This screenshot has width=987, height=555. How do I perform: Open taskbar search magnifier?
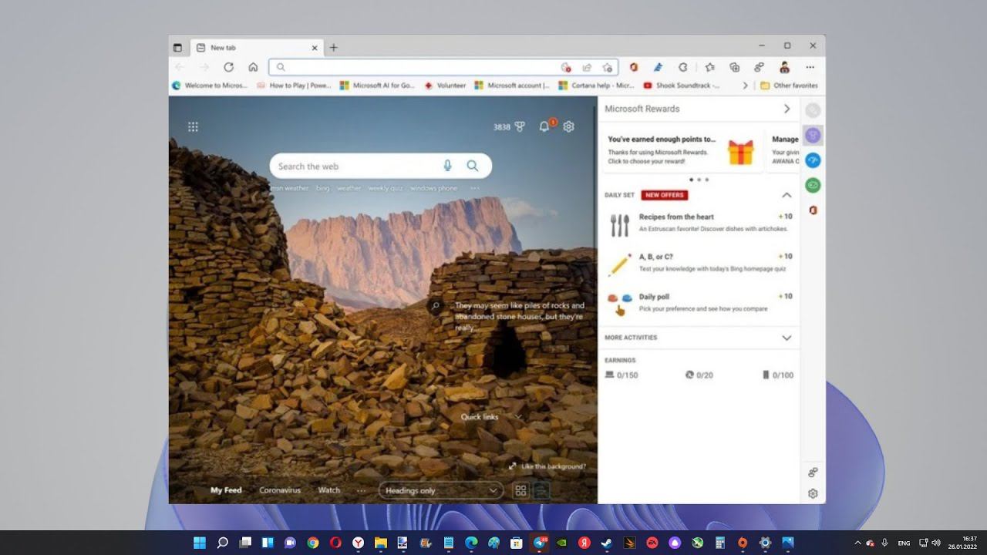point(222,543)
